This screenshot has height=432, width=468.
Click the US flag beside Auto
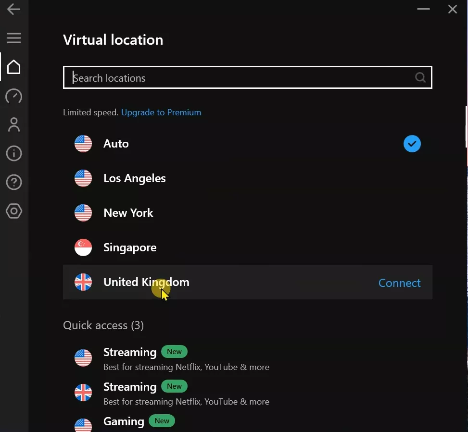pos(83,143)
